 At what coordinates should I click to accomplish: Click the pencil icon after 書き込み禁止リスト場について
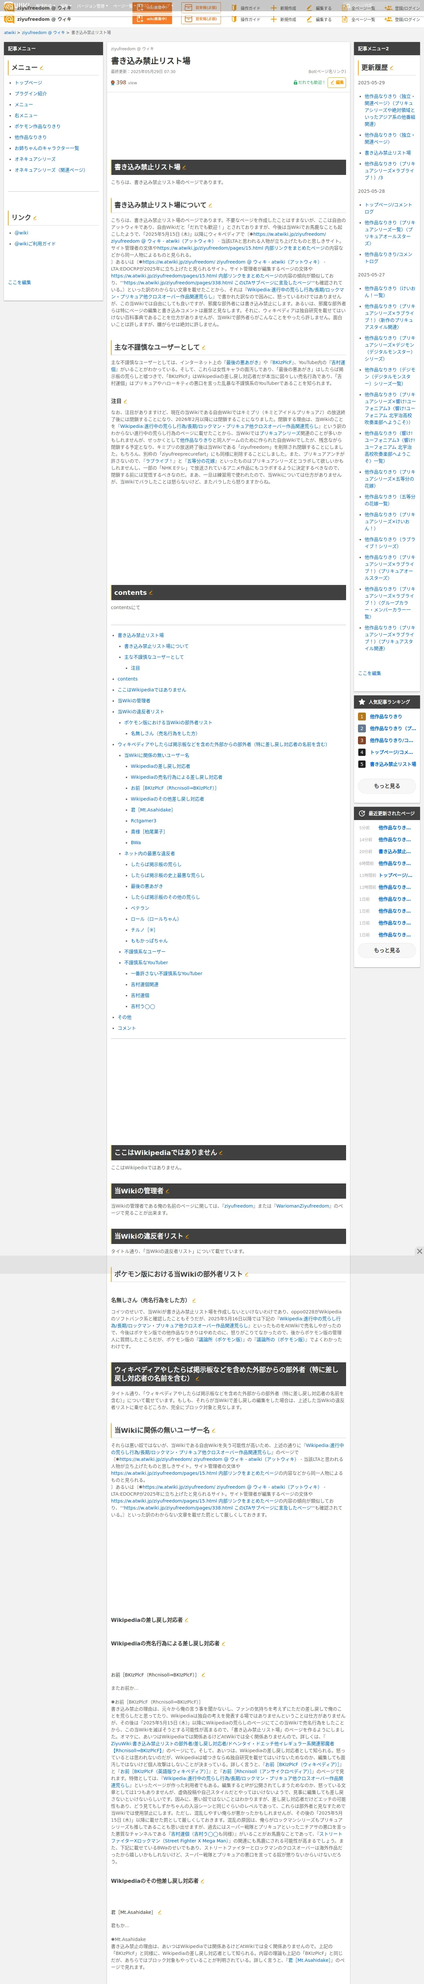click(210, 206)
